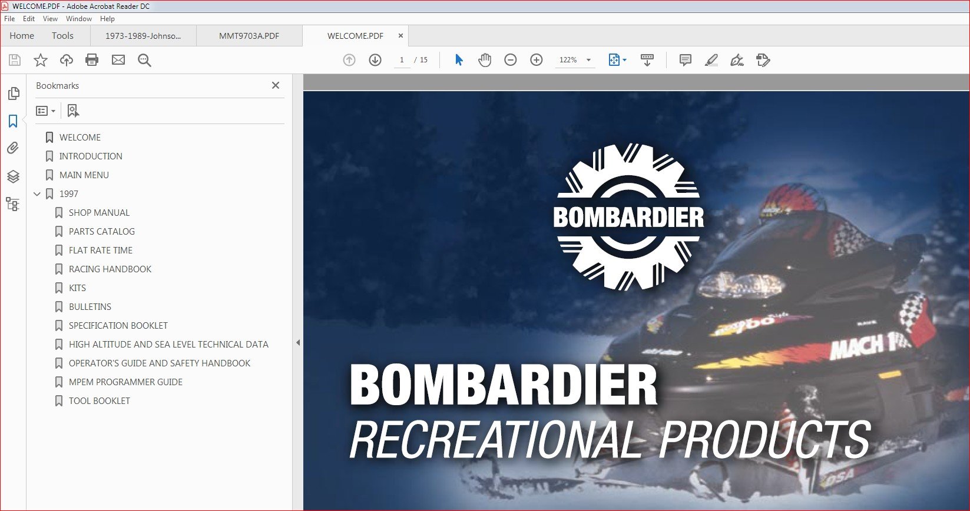The height and width of the screenshot is (511, 970).
Task: Switch to the Home tab
Action: 22,36
